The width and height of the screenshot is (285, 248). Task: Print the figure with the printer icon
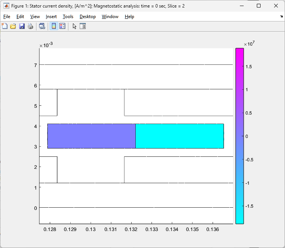click(30, 26)
